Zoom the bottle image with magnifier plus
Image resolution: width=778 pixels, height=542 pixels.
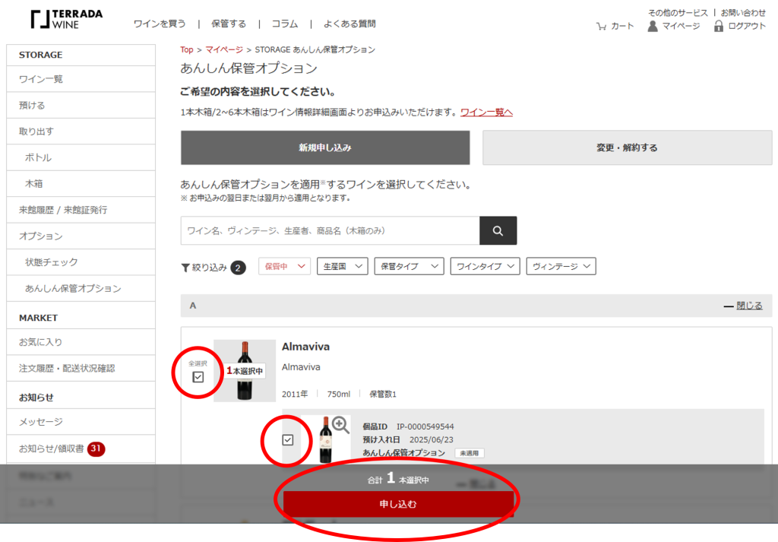click(x=340, y=424)
